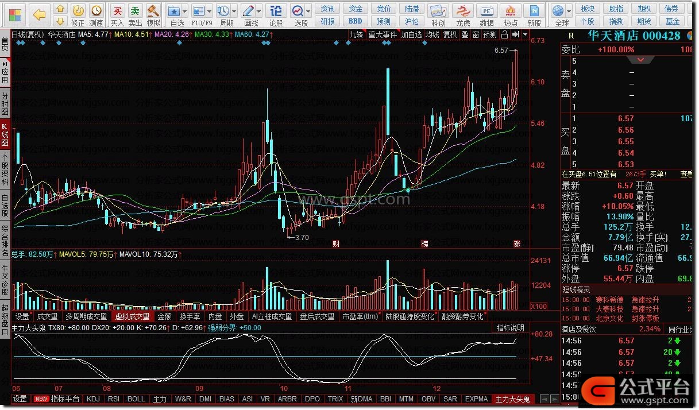This screenshot has width=699, height=410.
Task: Open the F10/F9 info icon
Action: click(x=199, y=16)
